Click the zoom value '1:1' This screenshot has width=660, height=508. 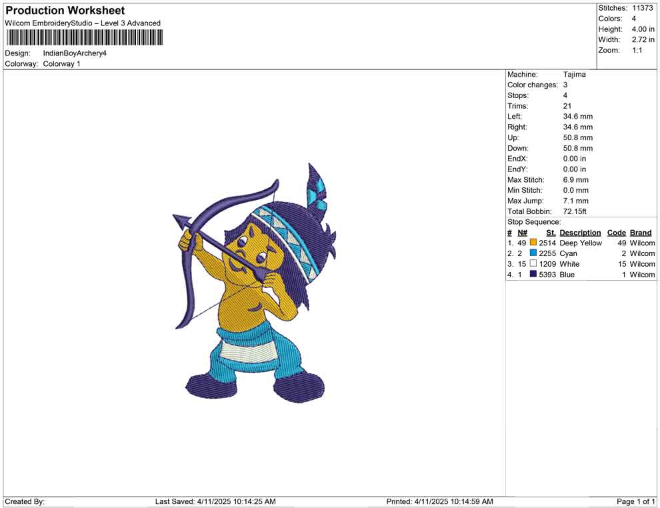point(637,50)
